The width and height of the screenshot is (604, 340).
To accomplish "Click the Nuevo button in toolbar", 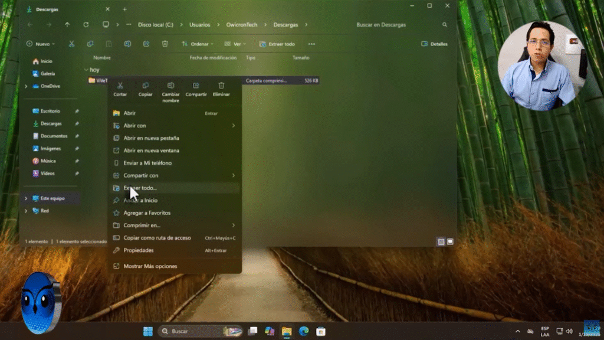I will (41, 44).
